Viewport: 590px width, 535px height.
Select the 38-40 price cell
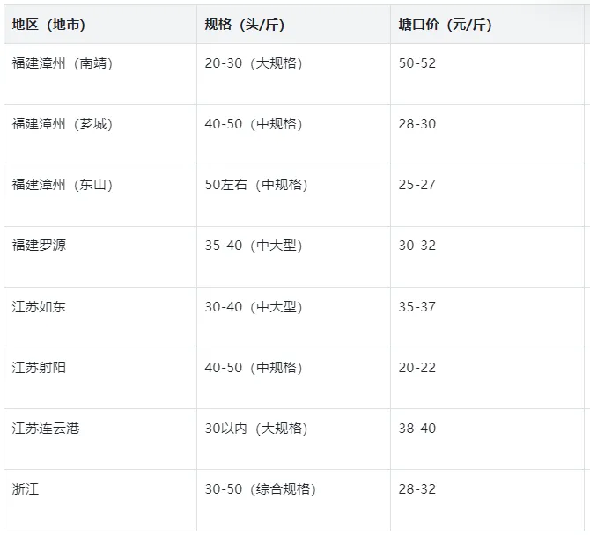point(417,429)
